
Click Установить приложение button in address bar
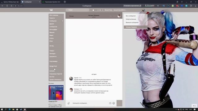132,6
